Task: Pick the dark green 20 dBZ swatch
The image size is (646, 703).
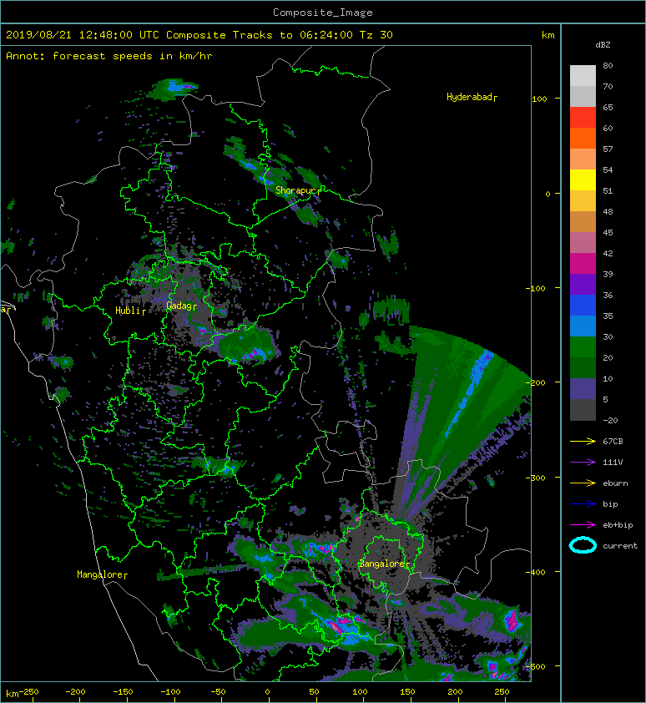Action: click(x=583, y=367)
